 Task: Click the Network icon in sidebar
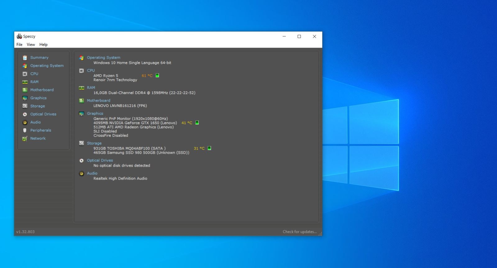tap(25, 138)
